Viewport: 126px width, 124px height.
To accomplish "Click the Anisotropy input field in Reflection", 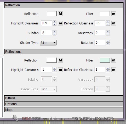I will (100, 33).
